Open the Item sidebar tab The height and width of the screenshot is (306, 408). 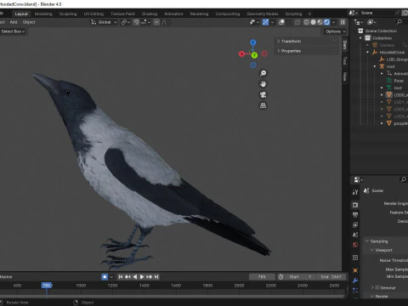click(x=345, y=45)
